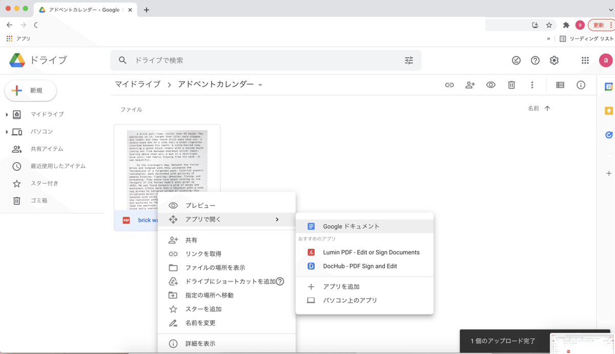Click the 新規 button to create new

point(30,90)
